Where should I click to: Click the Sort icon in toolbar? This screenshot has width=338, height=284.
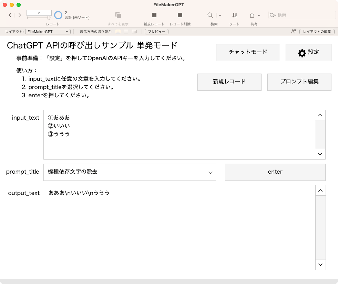[235, 15]
